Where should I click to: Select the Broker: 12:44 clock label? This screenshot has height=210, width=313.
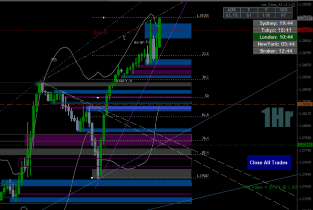(x=275, y=51)
